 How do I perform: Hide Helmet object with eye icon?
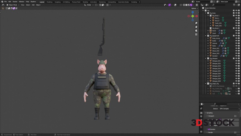236,43
